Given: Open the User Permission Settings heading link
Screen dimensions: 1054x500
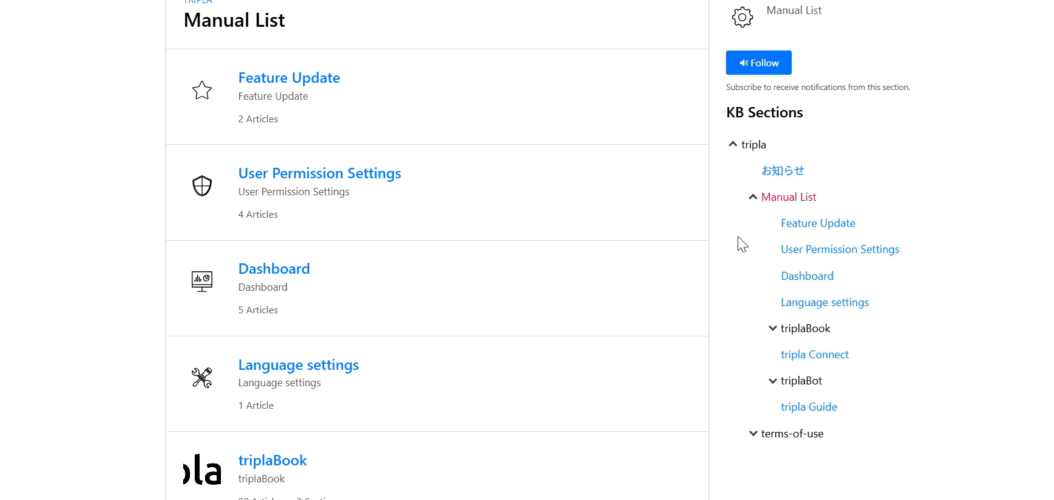Looking at the screenshot, I should point(319,173).
